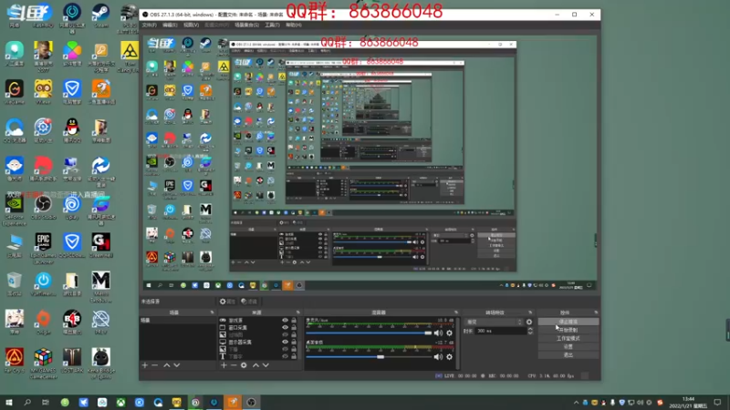This screenshot has width=730, height=410.
Task: Toggle lock on first source row
Action: (294, 321)
